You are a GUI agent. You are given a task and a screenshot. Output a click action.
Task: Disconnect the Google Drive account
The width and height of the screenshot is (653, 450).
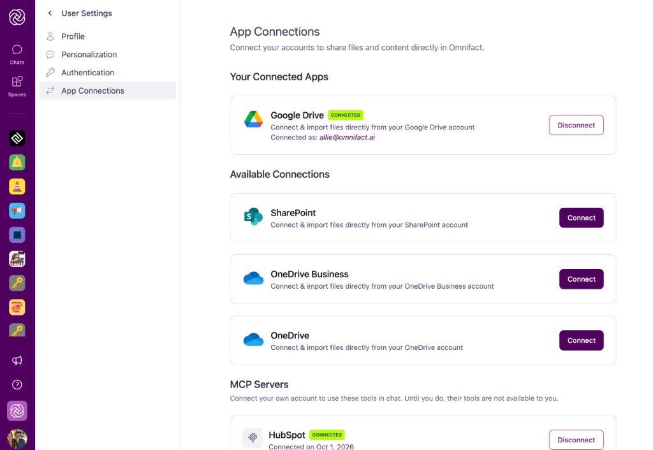[x=576, y=125]
